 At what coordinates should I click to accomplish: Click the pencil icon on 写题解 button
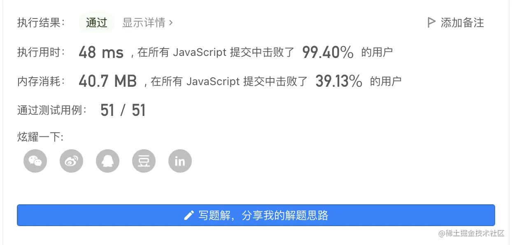coord(189,215)
